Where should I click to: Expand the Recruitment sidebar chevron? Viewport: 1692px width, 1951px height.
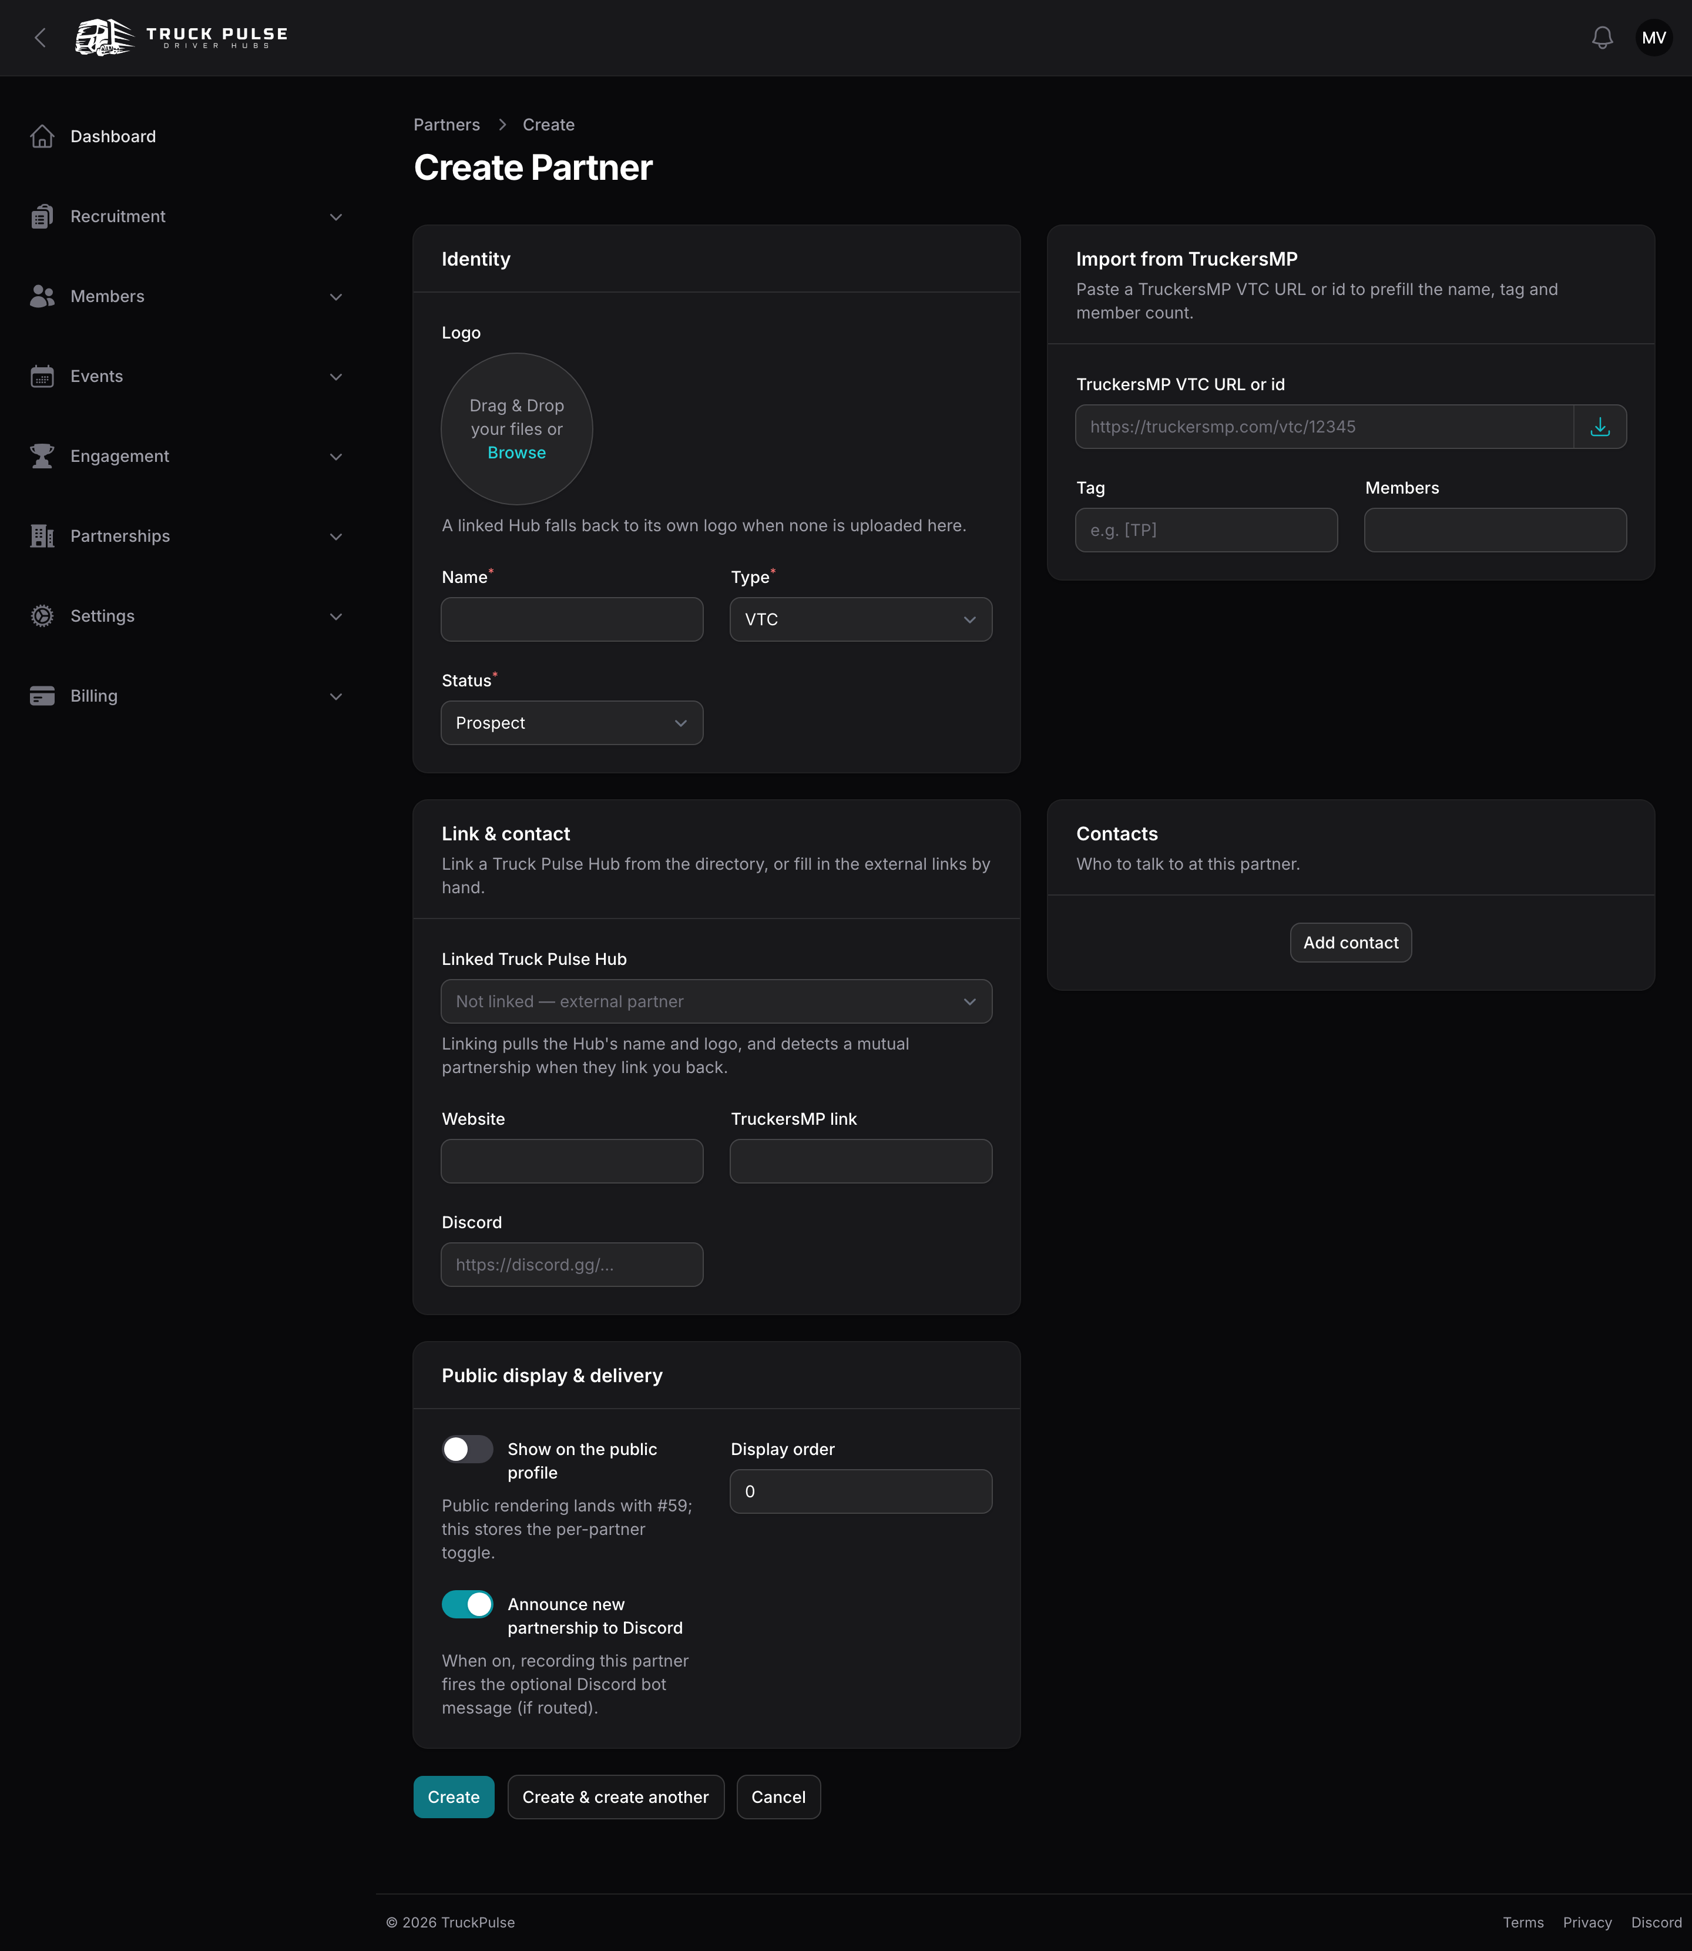pos(335,217)
